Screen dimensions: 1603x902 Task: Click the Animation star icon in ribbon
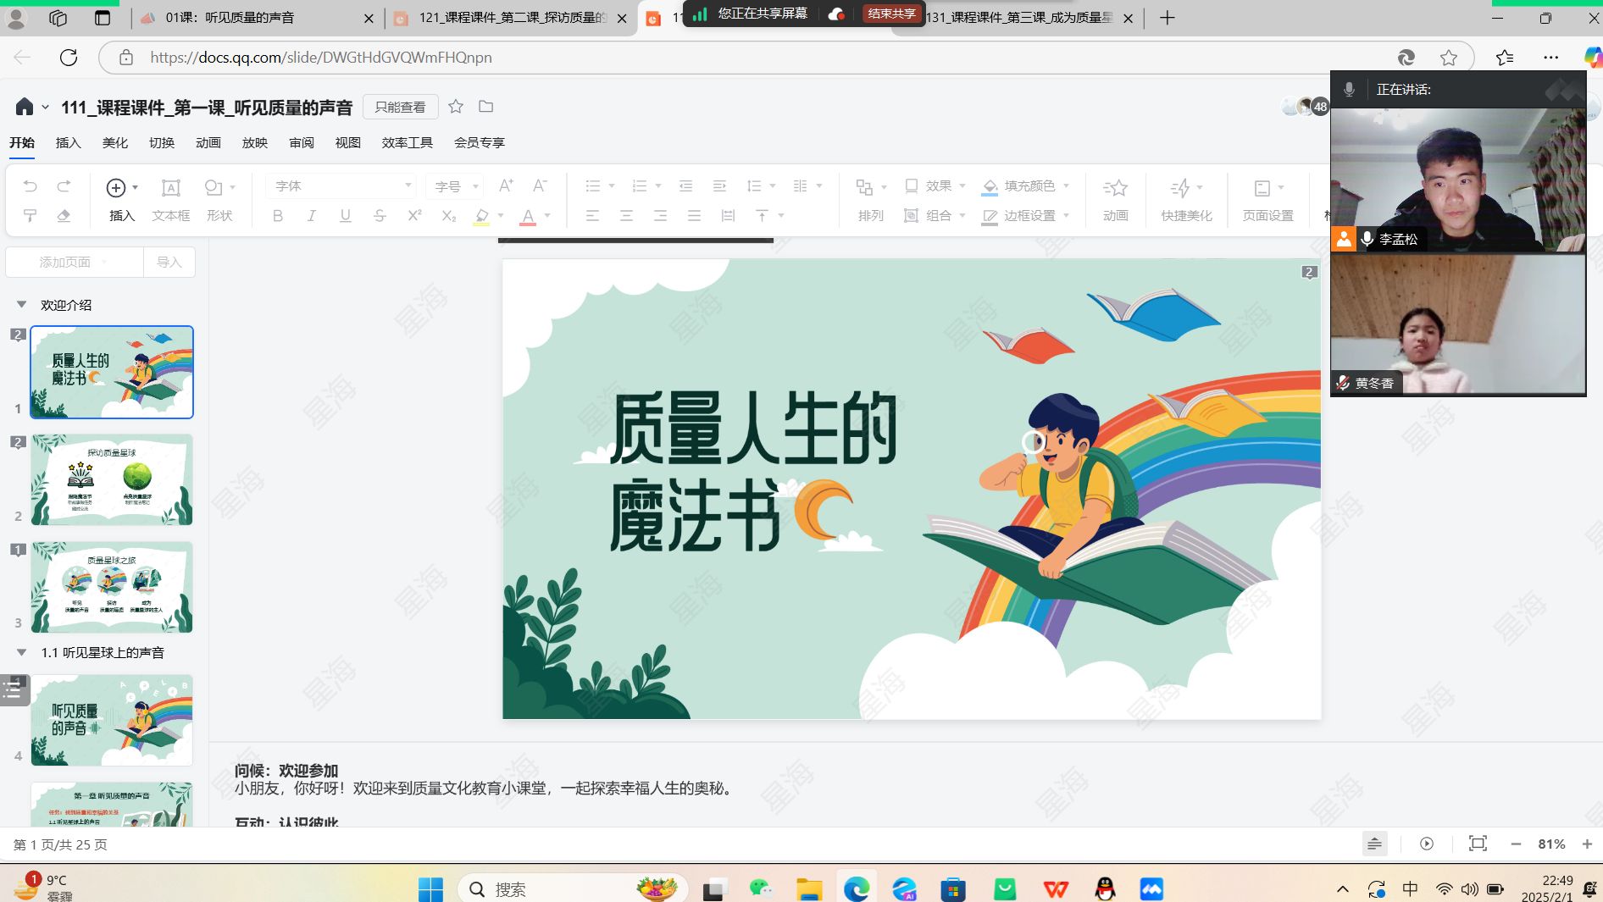tap(1115, 187)
